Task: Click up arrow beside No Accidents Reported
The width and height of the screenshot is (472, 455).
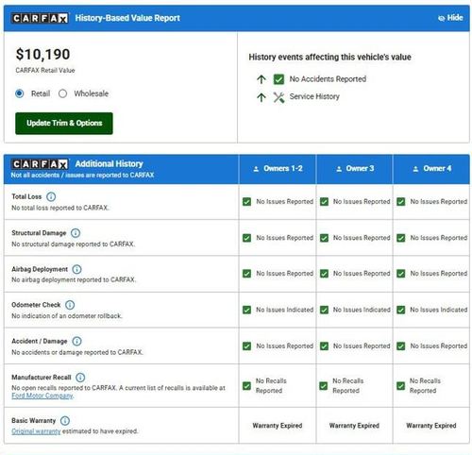Action: [x=261, y=79]
